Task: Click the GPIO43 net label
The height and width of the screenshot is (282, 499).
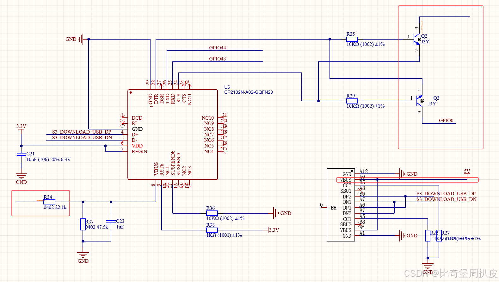Action: click(218, 59)
